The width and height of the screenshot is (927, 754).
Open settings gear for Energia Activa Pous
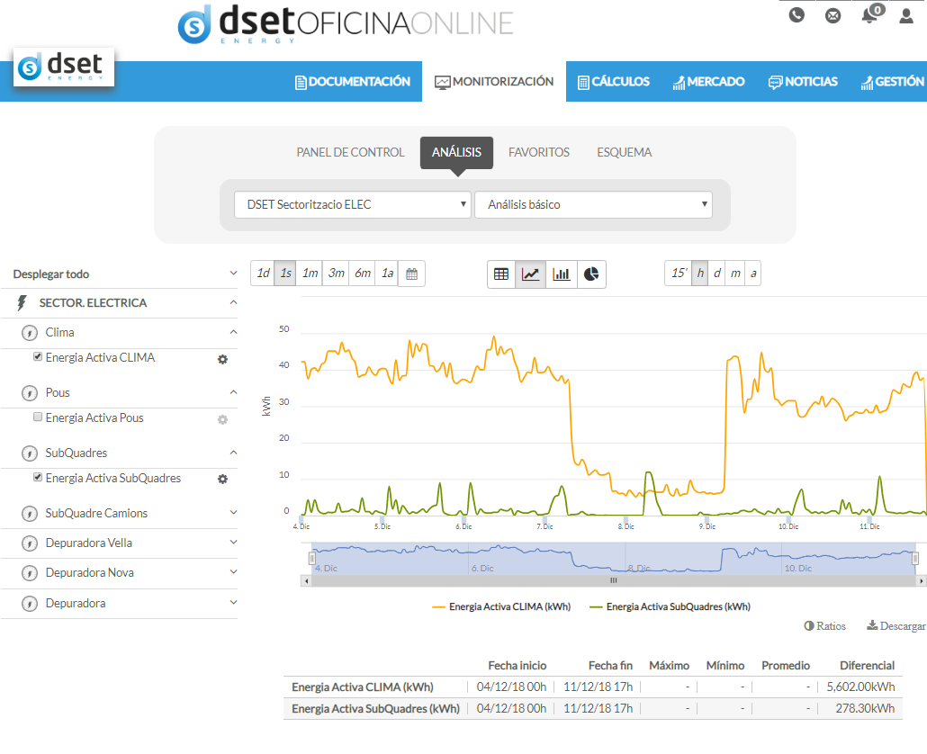coord(222,419)
